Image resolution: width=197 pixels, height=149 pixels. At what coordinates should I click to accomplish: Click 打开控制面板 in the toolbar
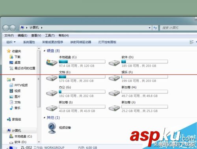[x=108, y=42]
